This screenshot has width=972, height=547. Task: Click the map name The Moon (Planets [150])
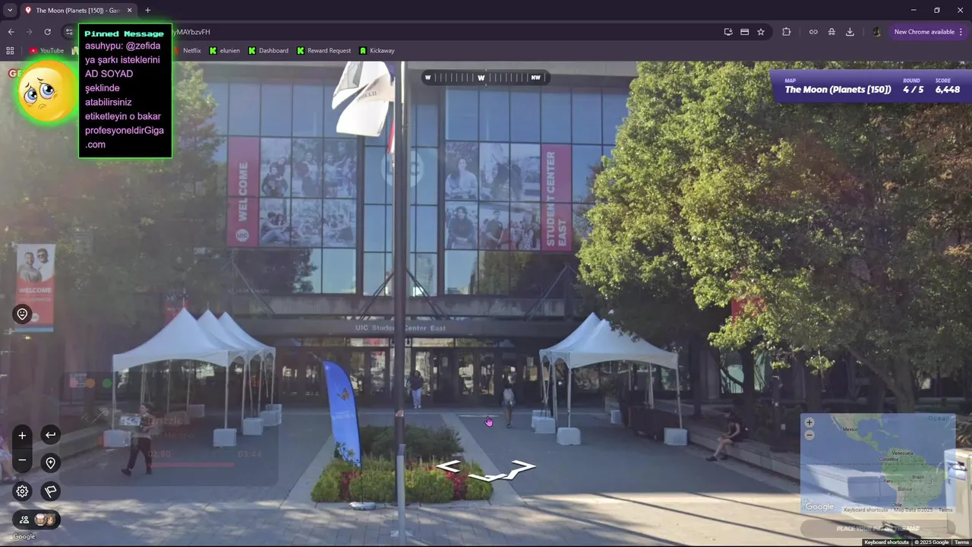(838, 90)
